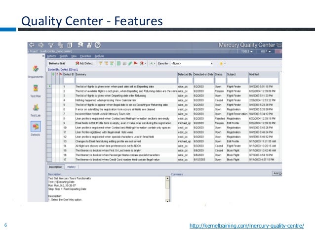Click the paperclip attachments icon
The width and height of the screenshot is (315, 237).
(130, 63)
